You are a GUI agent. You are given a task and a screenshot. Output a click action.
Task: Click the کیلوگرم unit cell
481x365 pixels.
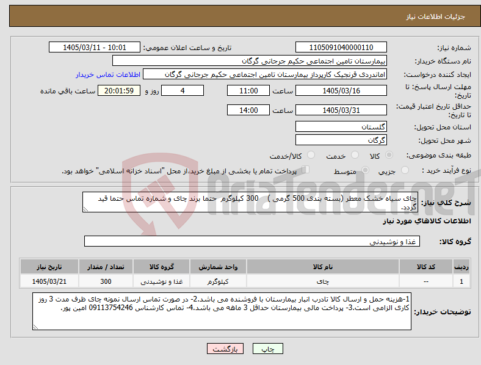click(x=218, y=281)
